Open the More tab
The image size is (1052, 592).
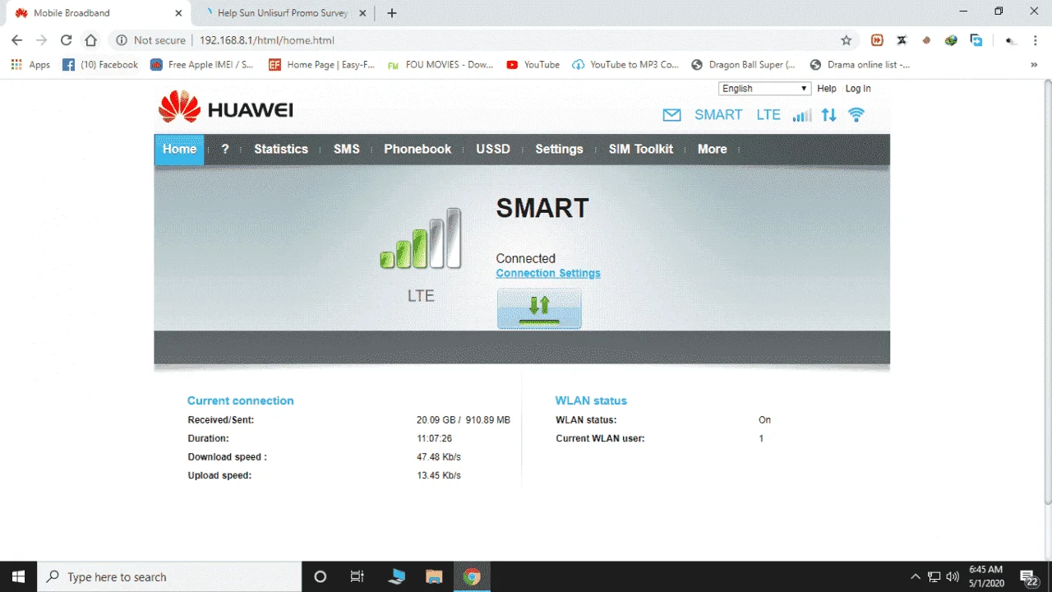coord(713,150)
